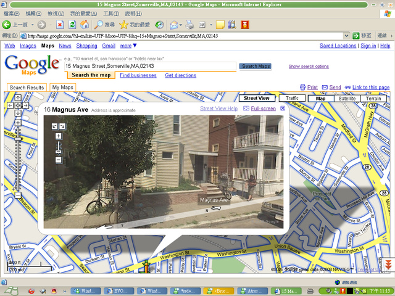
Task: Rotate Street View right arrow icon
Action: coord(62,126)
